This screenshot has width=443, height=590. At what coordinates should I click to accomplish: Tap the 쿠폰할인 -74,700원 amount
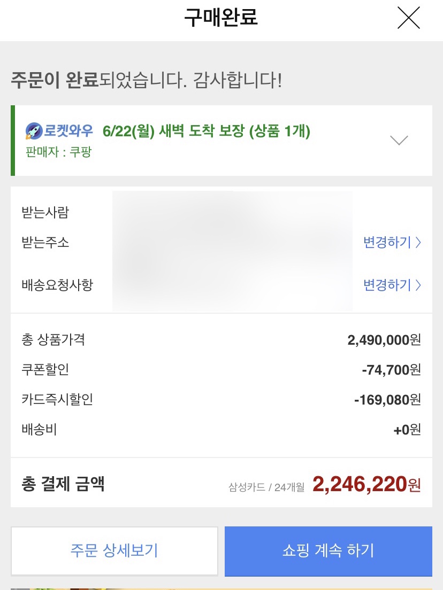(x=392, y=370)
